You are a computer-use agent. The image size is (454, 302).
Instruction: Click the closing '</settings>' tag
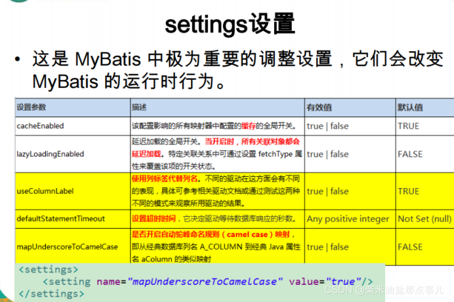51,293
